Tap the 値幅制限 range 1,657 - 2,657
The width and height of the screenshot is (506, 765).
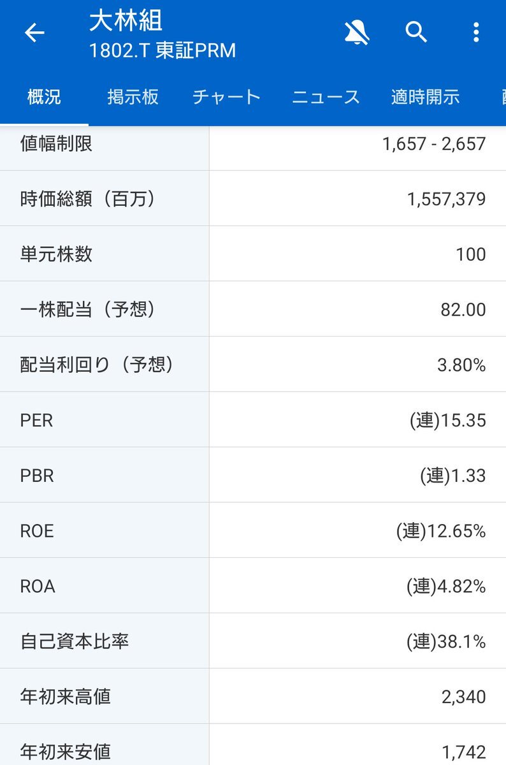tap(434, 144)
